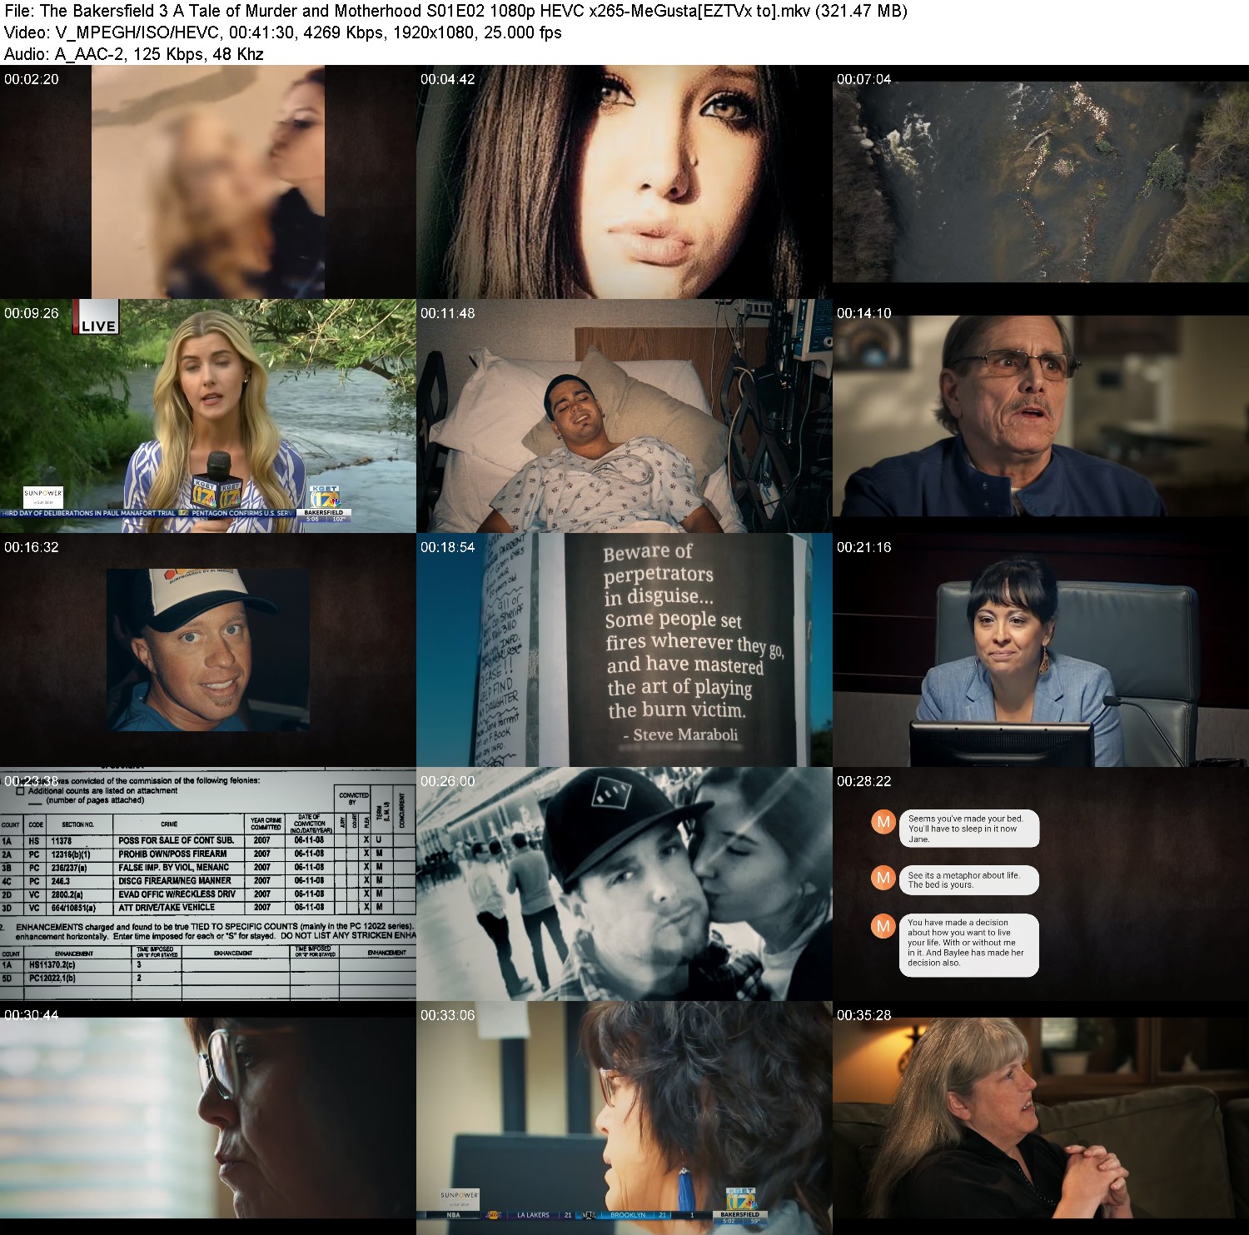
Task: Click the man in cap photo at 00:16:32
Action: pos(208,650)
